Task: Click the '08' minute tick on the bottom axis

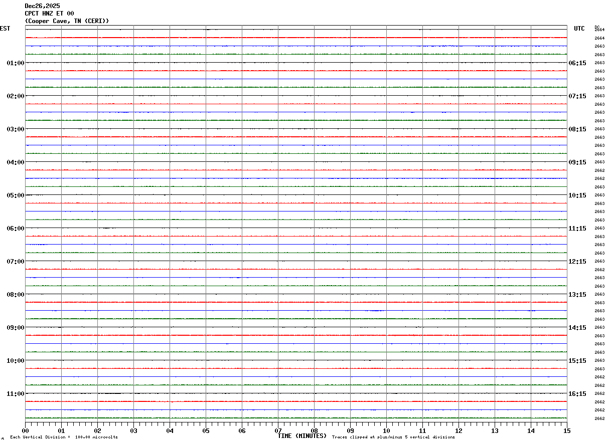Action: tap(315, 430)
